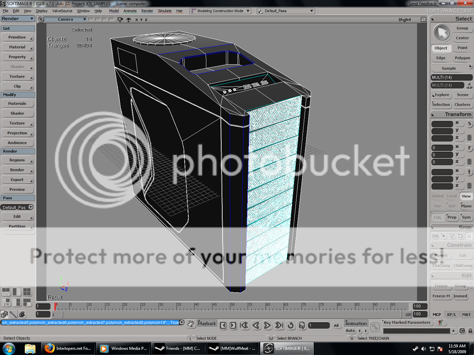Open the Default_Pas pass selector dropdown
This screenshot has width=474, height=355.
click(17, 208)
